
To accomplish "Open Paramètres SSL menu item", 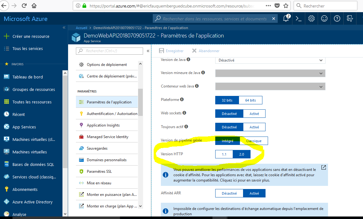I will click(107, 172).
